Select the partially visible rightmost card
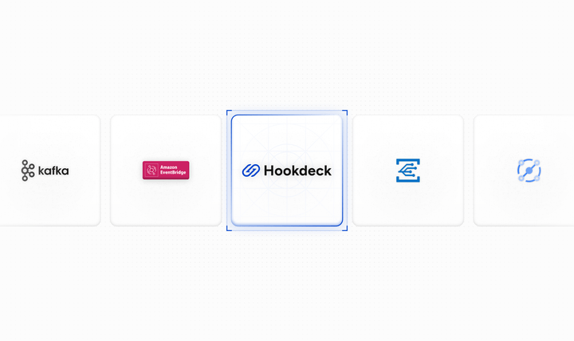Image resolution: width=574 pixels, height=341 pixels. 524,170
